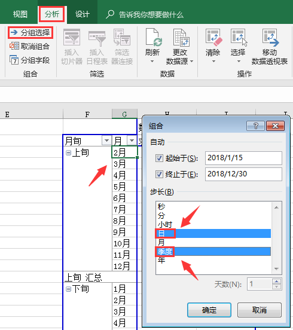Decrease 天数 with the down spinner
Viewport: 293px width, 330px height.
point(277,287)
